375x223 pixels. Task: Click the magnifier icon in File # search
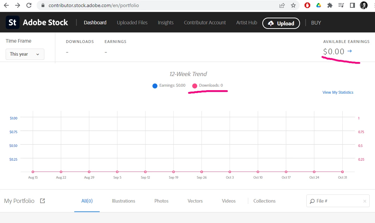[x=312, y=201]
